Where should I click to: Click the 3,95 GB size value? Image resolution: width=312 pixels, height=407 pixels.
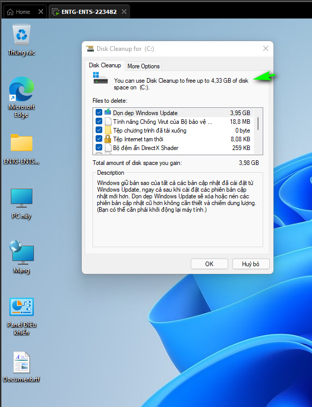(240, 113)
